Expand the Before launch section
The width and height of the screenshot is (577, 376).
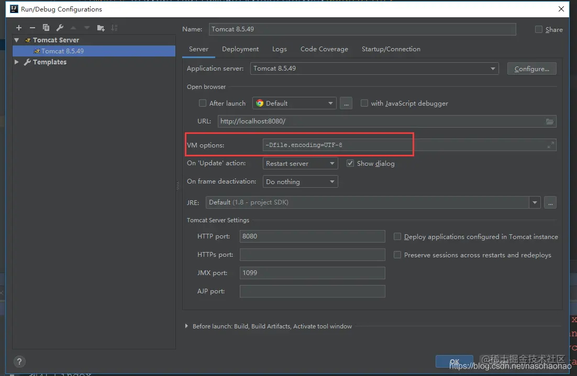[x=186, y=326]
